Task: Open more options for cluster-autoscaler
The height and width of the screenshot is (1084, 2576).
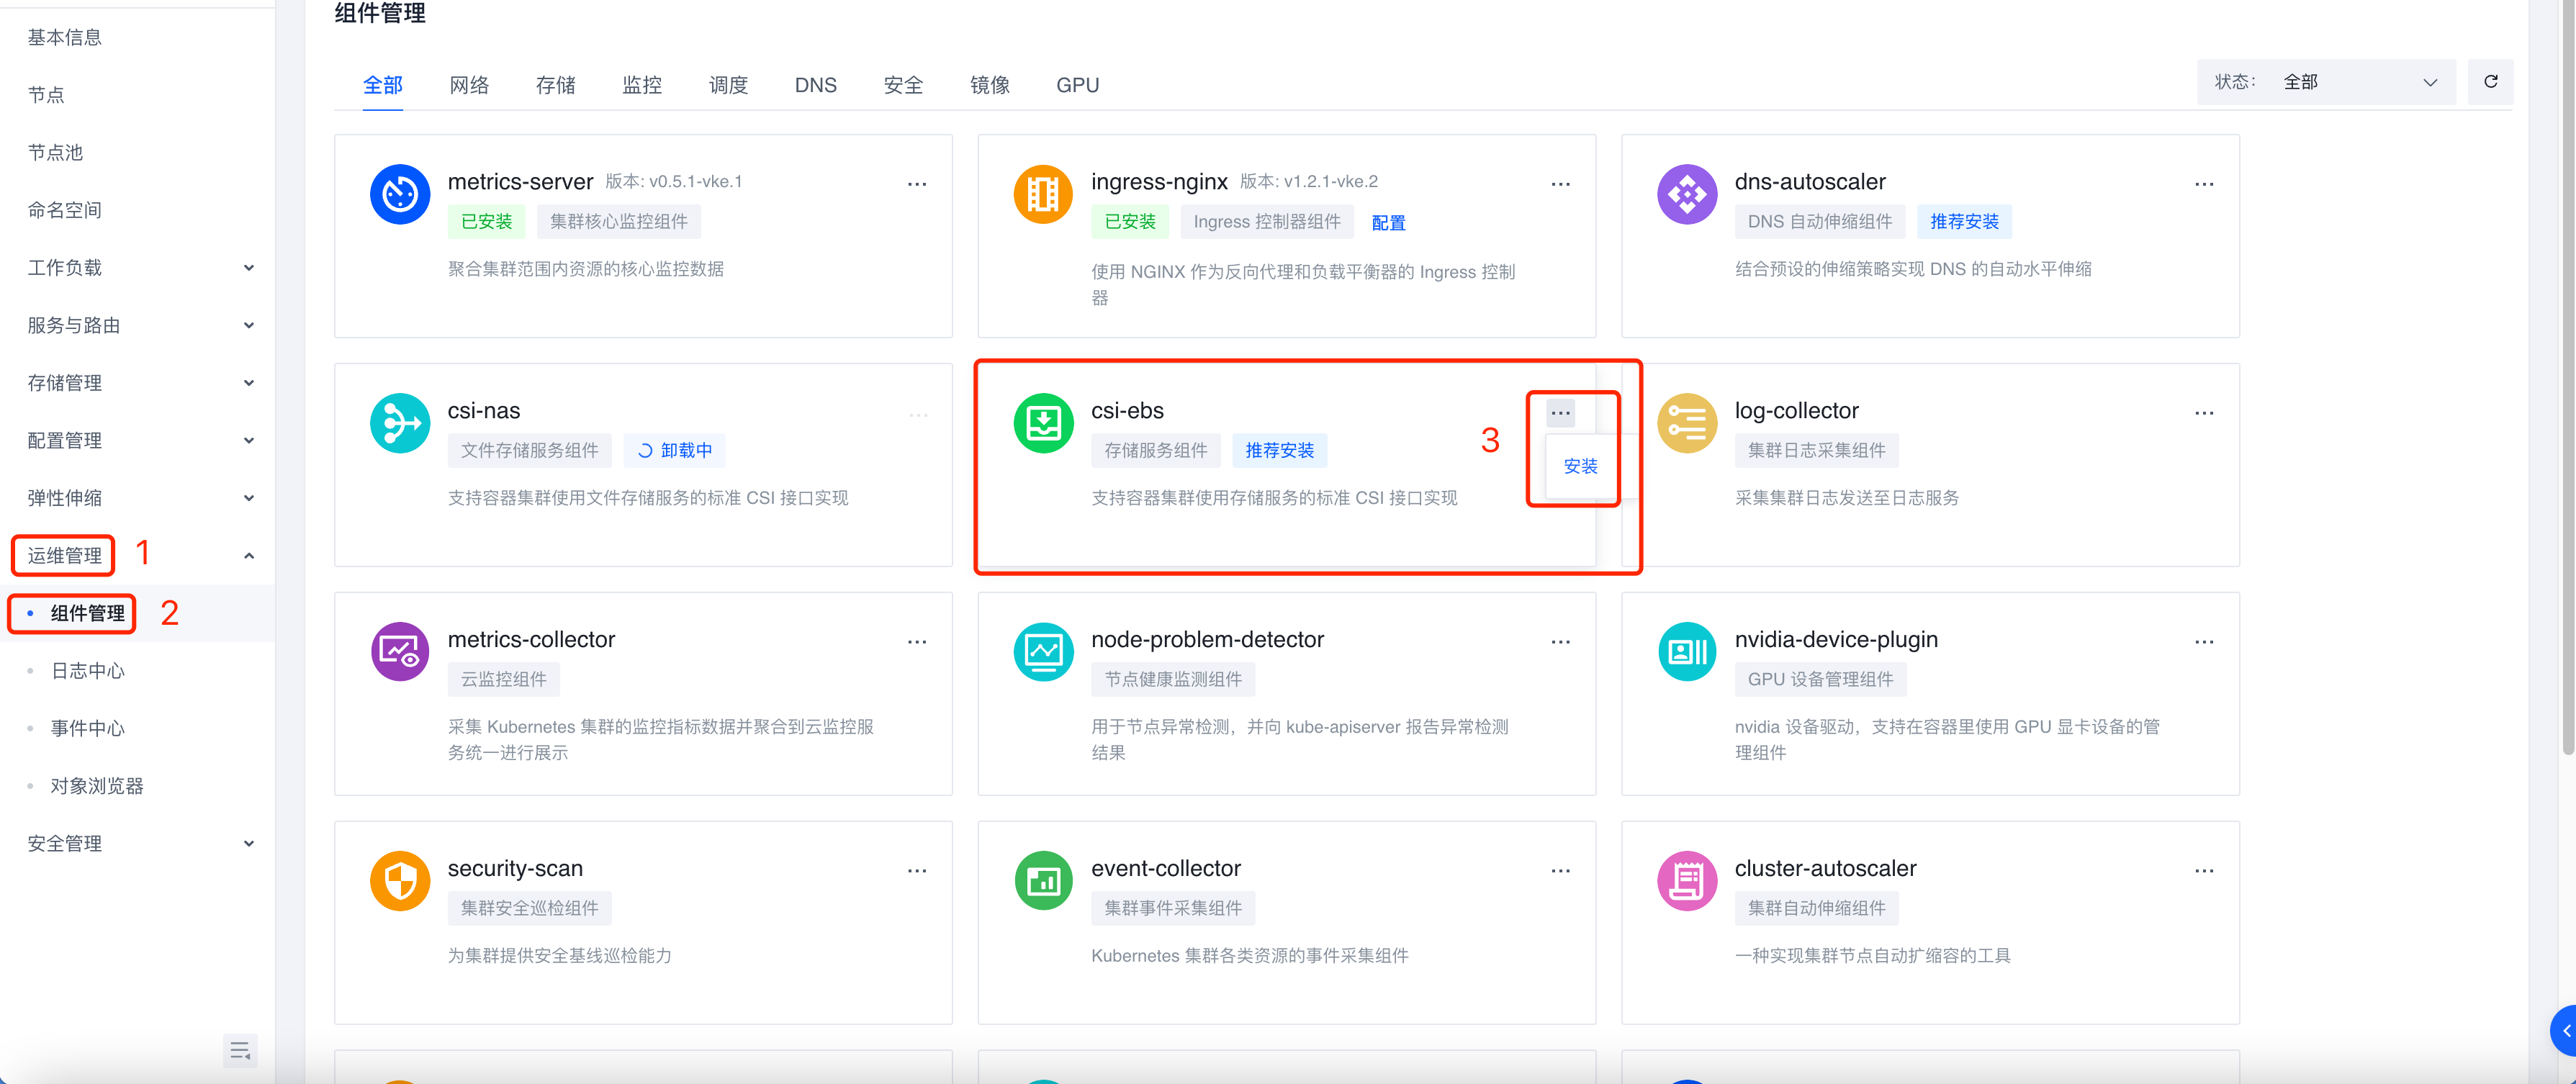Action: point(2204,871)
